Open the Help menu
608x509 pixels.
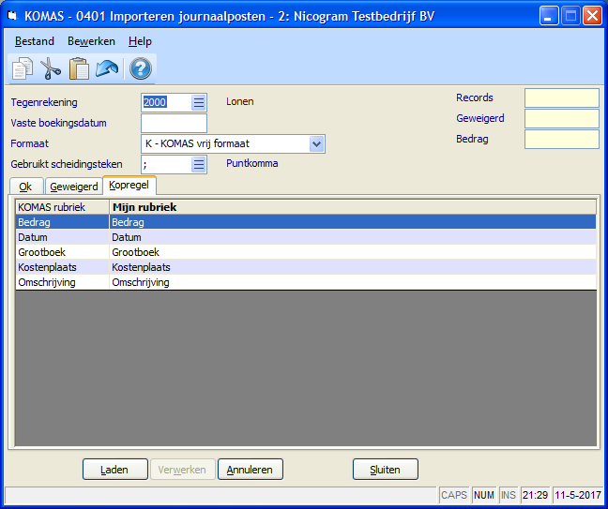(x=140, y=41)
